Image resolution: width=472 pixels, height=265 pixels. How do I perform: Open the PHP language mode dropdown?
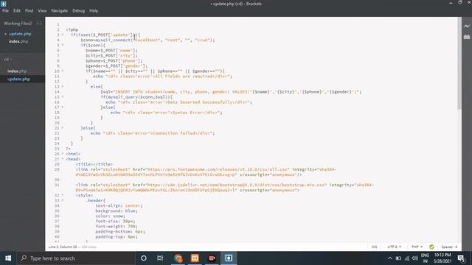417,247
